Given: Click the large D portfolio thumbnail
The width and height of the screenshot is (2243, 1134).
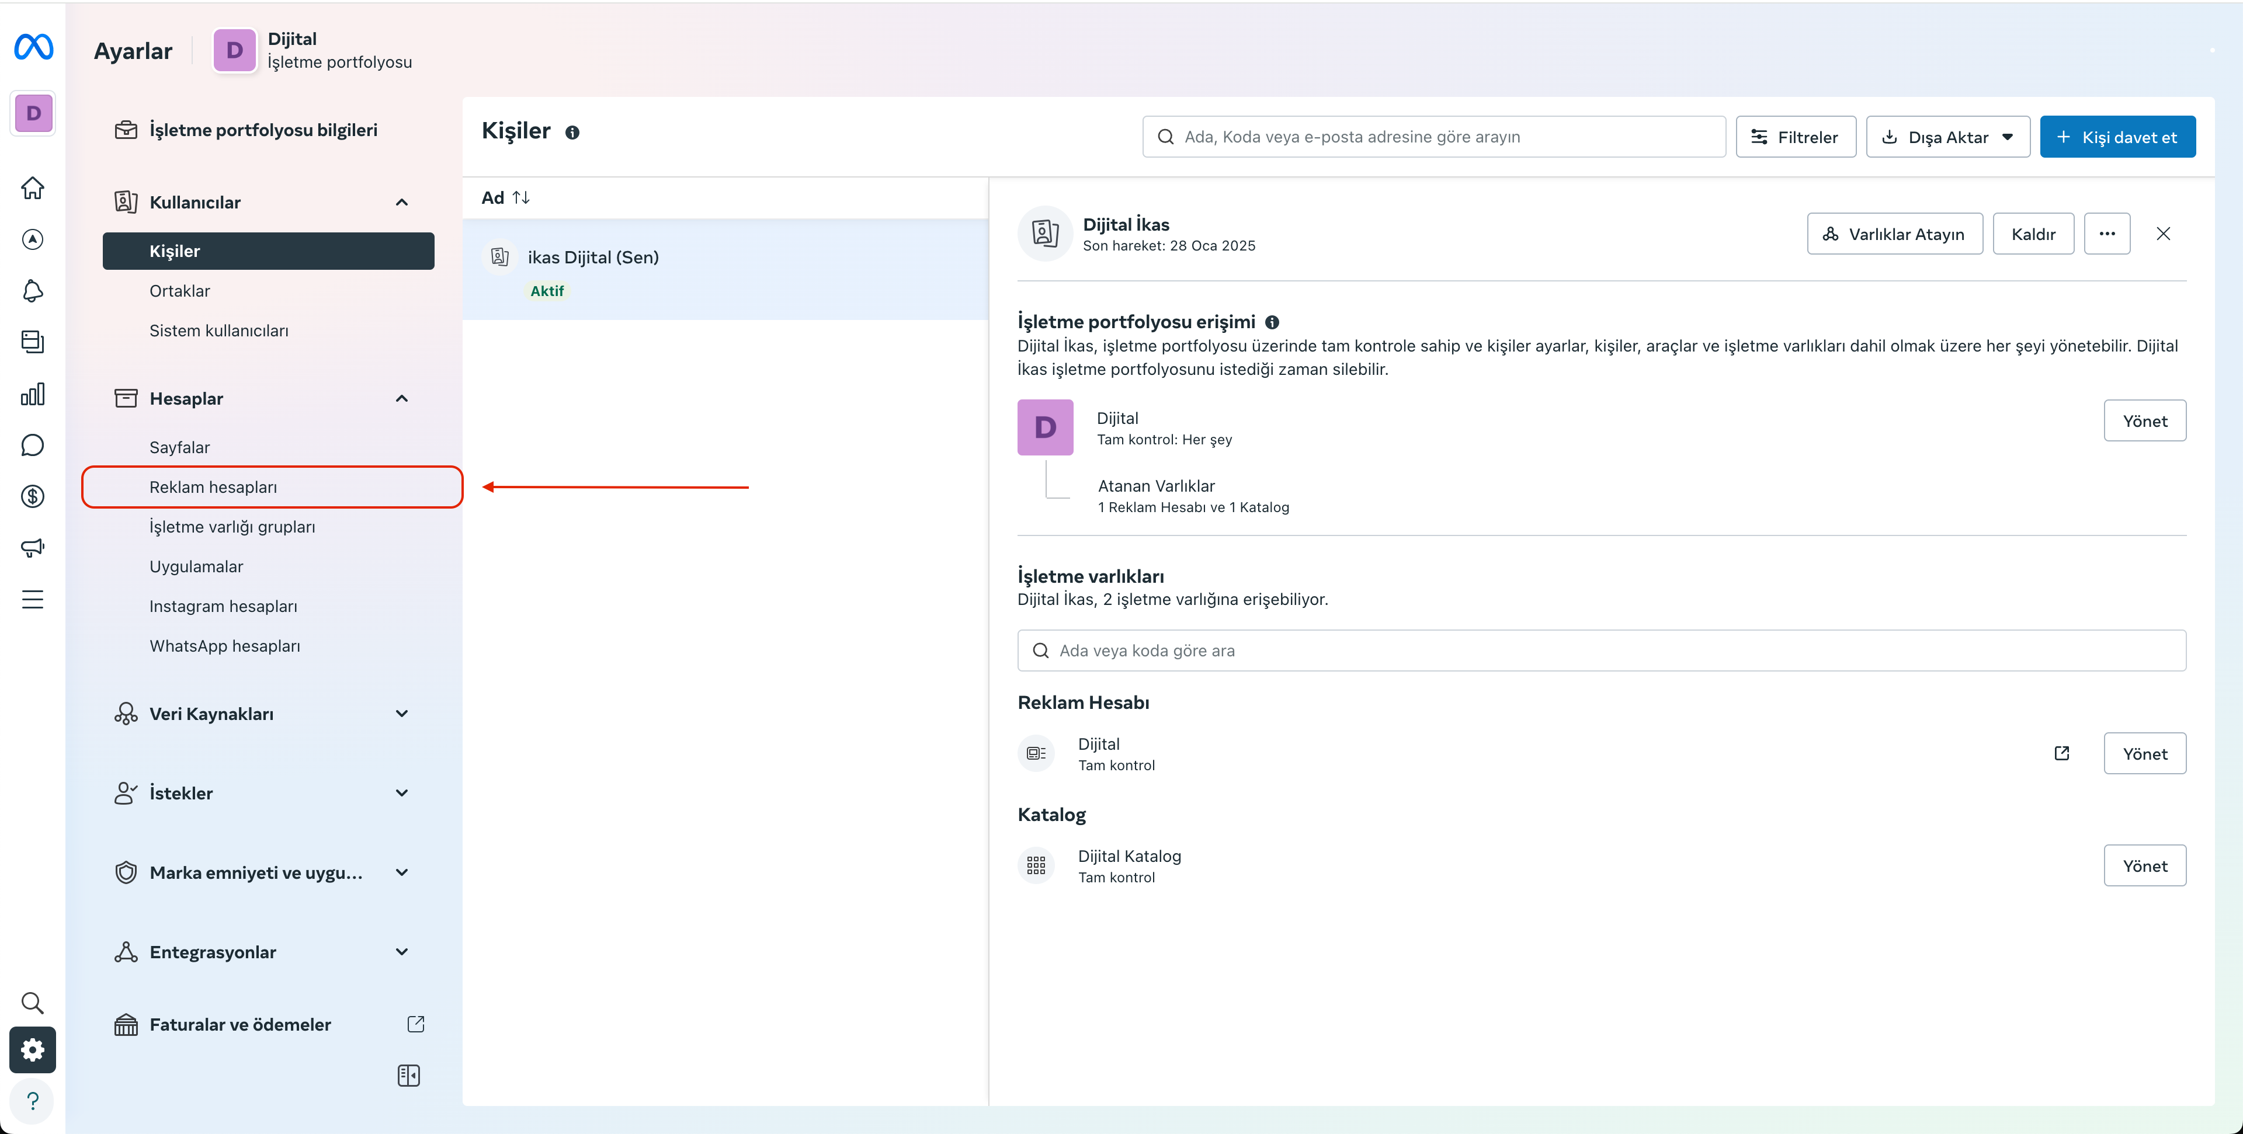Looking at the screenshot, I should coord(1045,427).
